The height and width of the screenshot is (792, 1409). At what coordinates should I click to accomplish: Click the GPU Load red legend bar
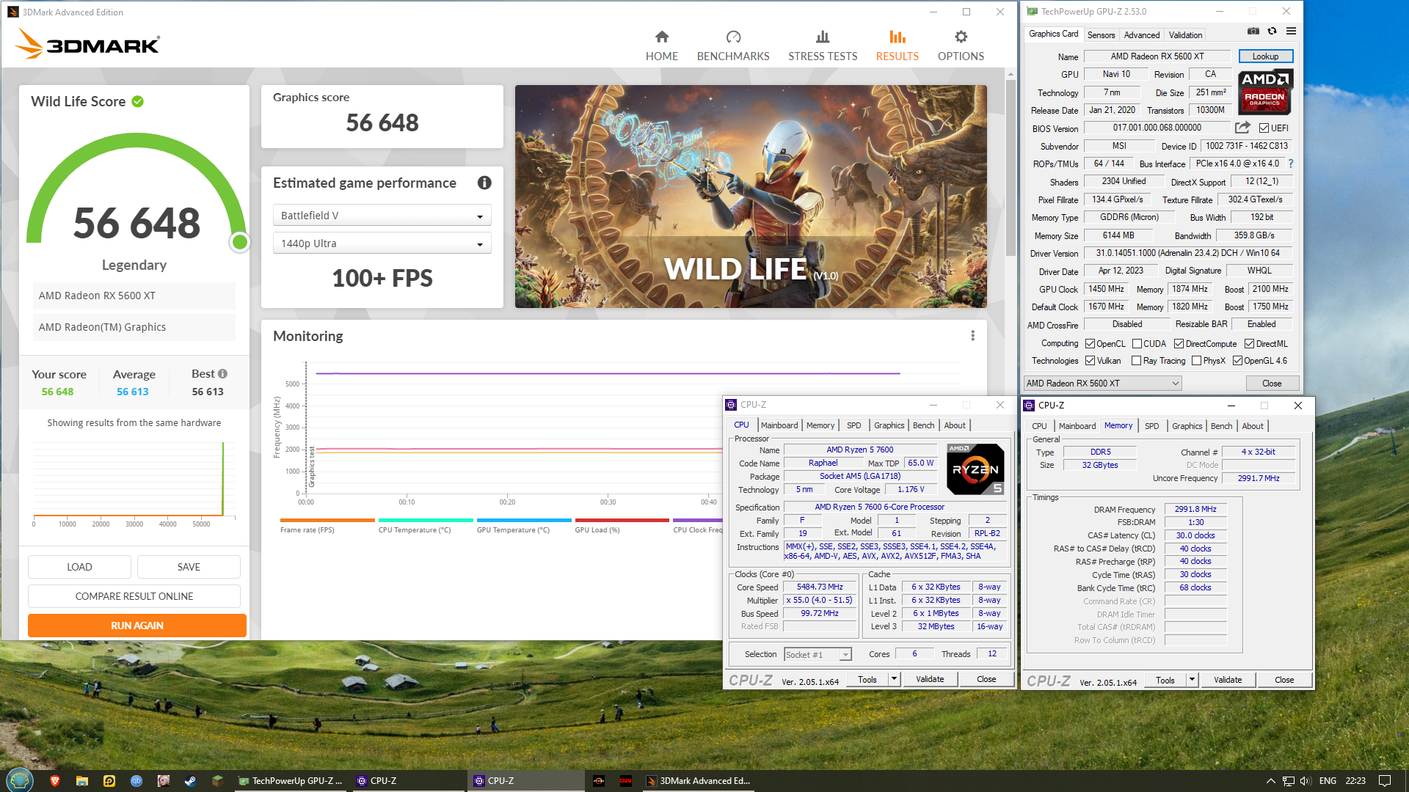[622, 520]
